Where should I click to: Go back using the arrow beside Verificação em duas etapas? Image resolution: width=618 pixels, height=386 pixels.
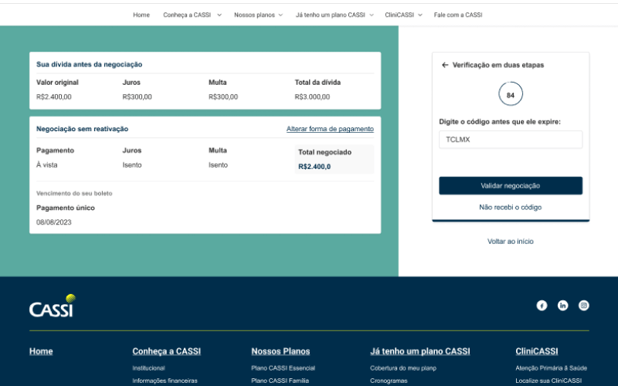(445, 65)
